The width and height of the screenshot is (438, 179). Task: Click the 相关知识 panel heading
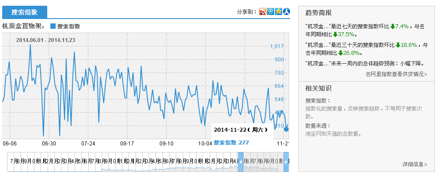(318, 88)
